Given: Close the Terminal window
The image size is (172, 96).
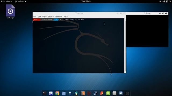Looking at the screenshot, I should point(124,13).
